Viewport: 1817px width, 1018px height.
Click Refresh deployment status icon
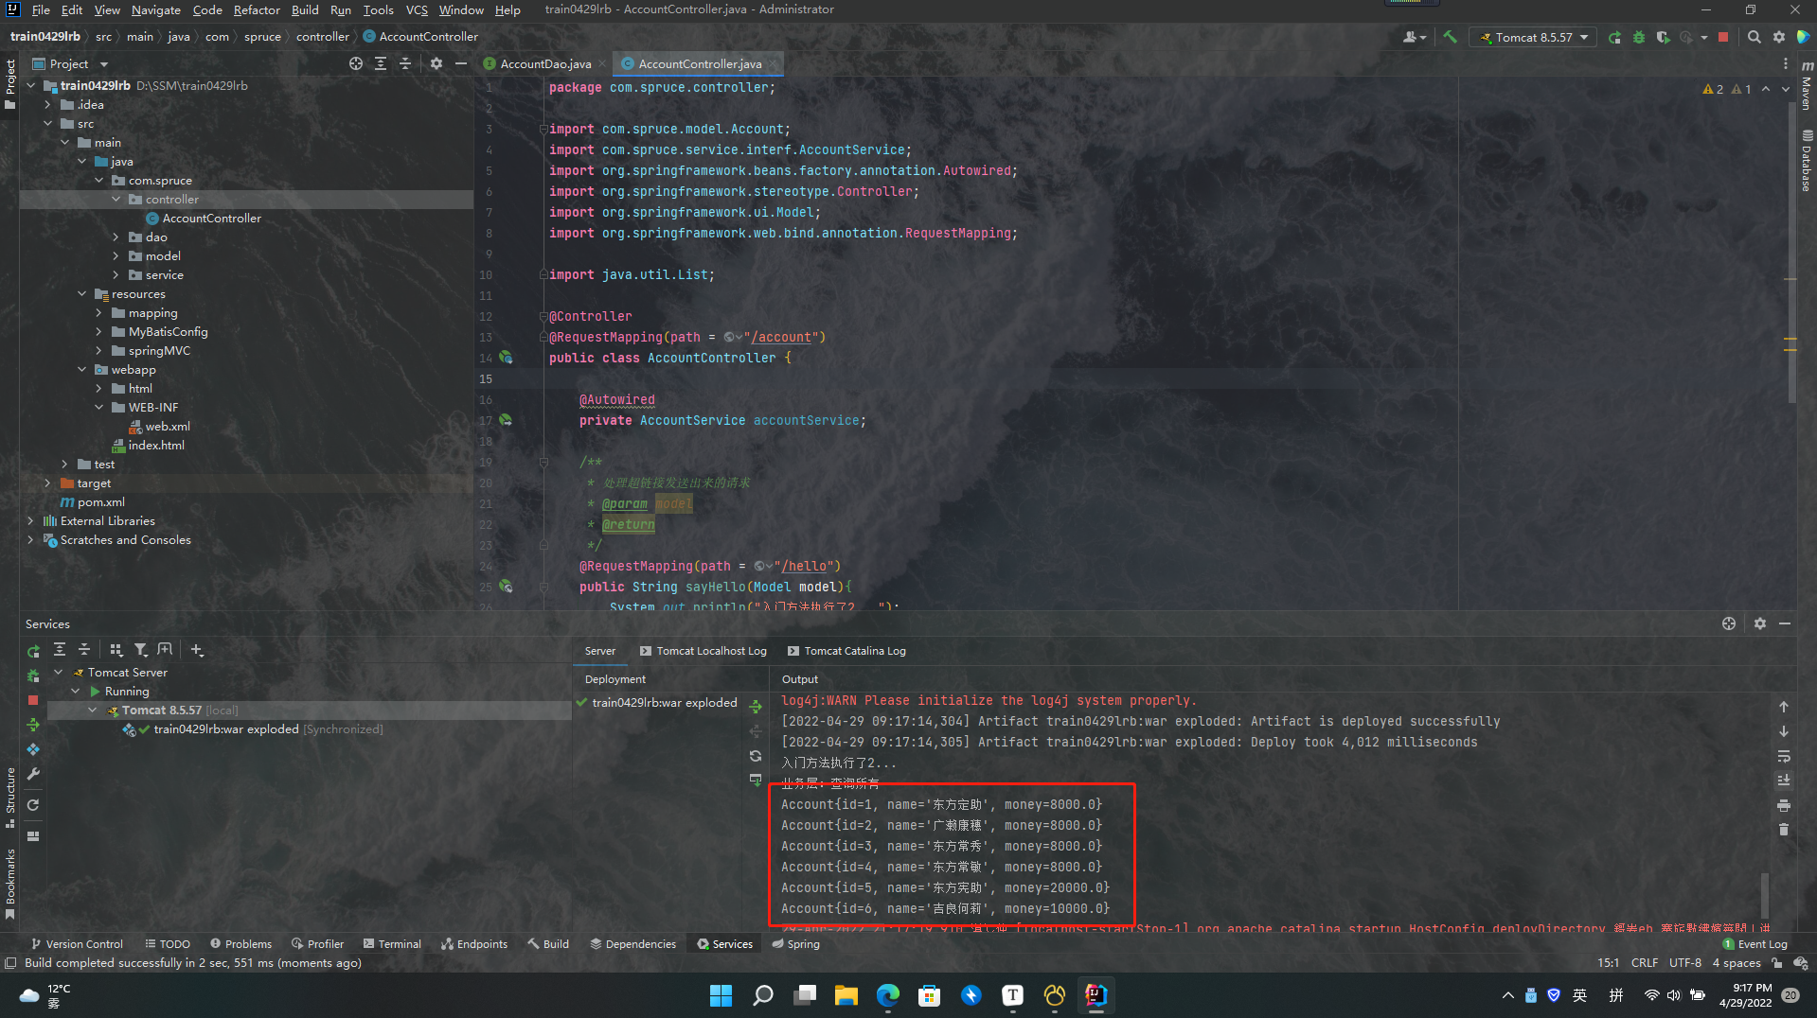pyautogui.click(x=756, y=756)
